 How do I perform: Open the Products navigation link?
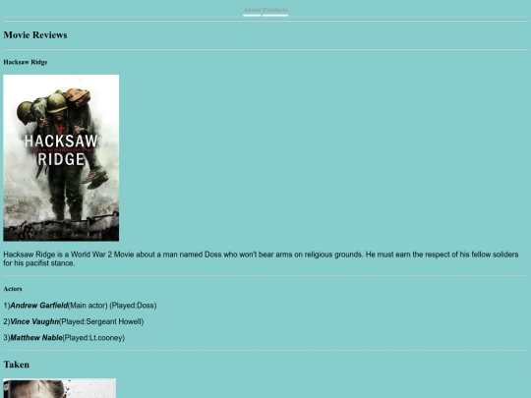(x=275, y=10)
